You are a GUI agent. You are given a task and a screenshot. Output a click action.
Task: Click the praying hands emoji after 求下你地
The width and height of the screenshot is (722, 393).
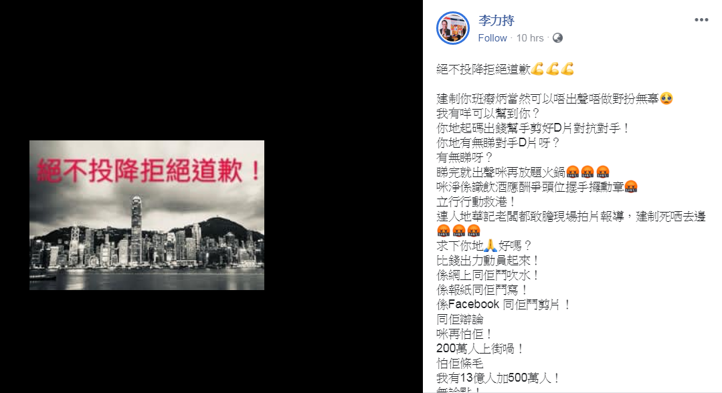(x=490, y=246)
